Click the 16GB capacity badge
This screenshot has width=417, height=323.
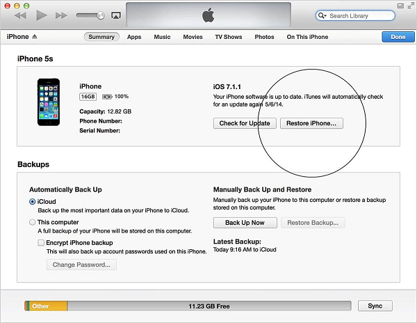tap(88, 97)
